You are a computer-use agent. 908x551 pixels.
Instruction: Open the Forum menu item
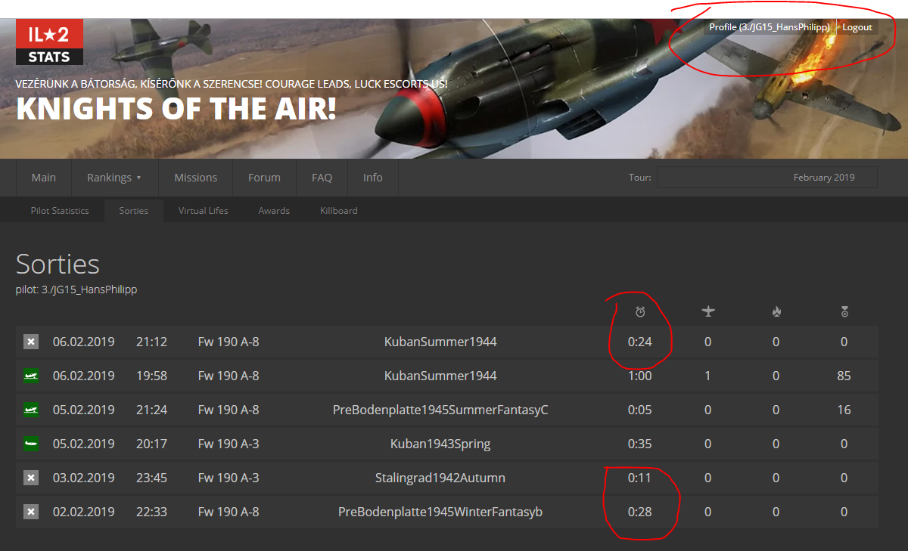tap(264, 178)
